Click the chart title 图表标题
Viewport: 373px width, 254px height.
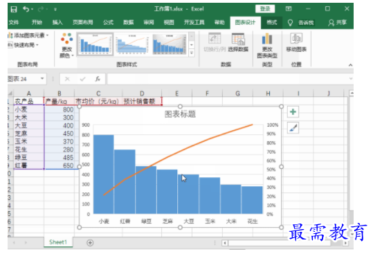tap(180, 114)
